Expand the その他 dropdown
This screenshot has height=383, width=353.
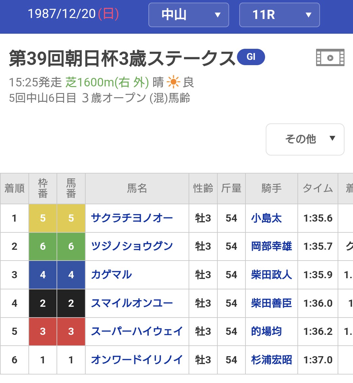(x=305, y=139)
